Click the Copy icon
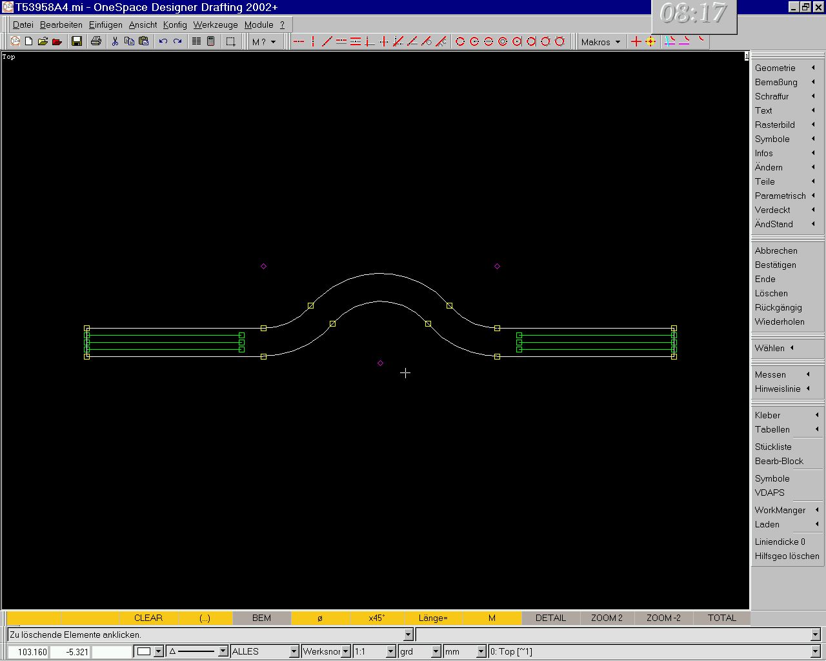 (129, 41)
